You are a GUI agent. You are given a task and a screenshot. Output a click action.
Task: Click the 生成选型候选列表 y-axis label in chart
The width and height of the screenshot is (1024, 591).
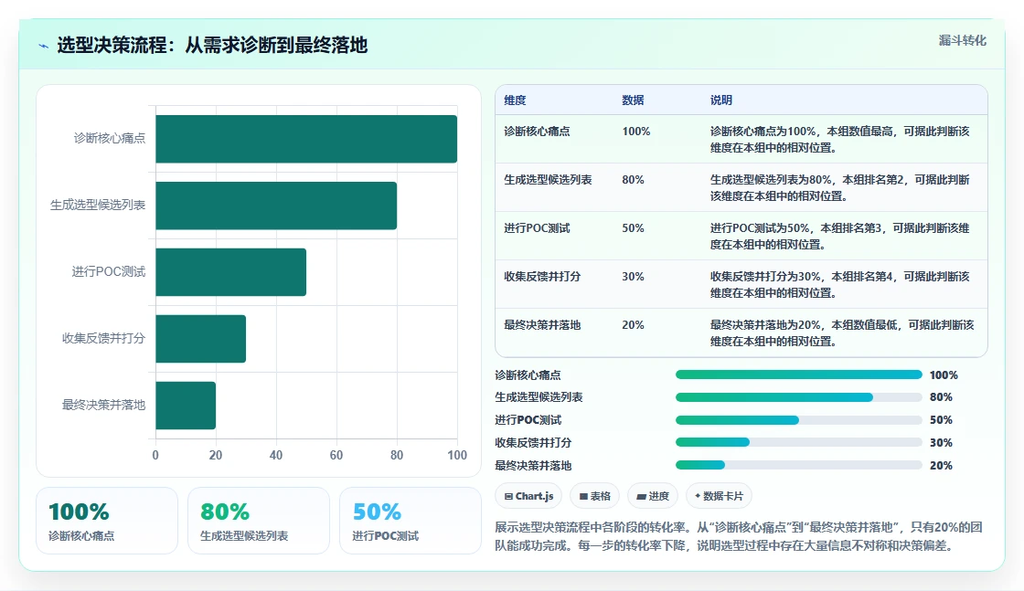[x=98, y=205]
